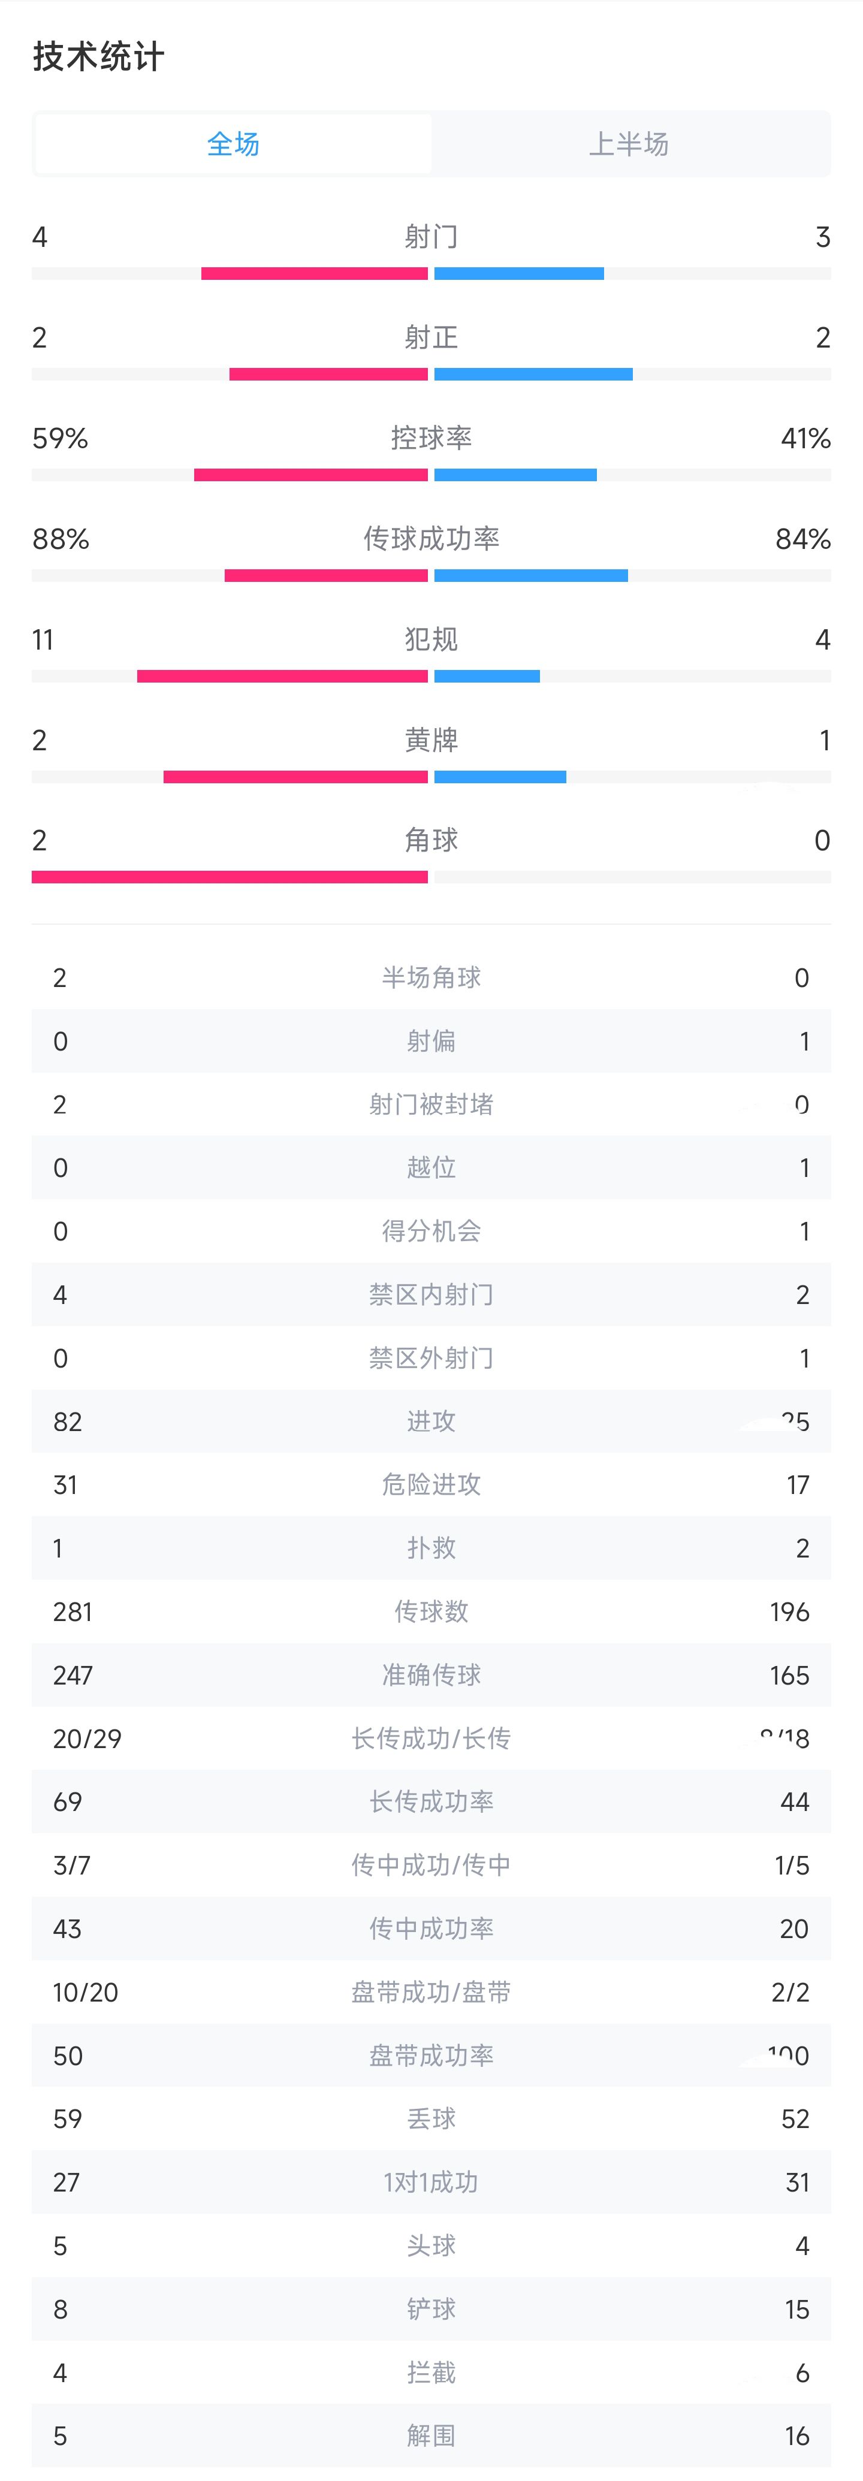Click the pink 控球率 bar
Screen dimensions: 863x2481
tap(310, 475)
